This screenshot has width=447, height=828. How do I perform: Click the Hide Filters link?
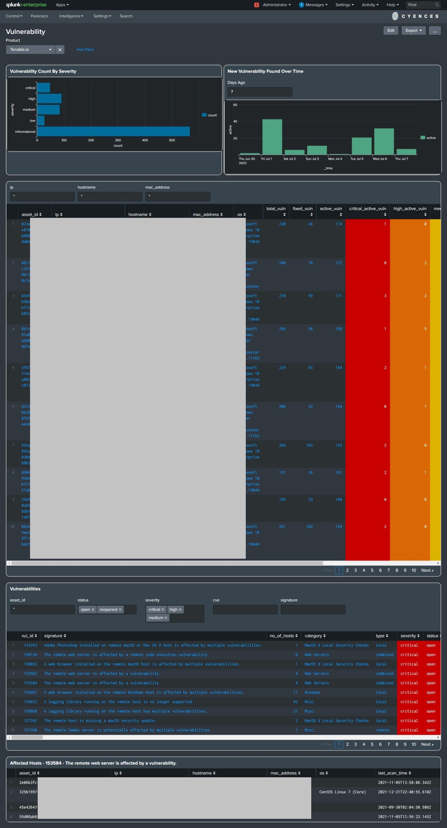pos(85,49)
